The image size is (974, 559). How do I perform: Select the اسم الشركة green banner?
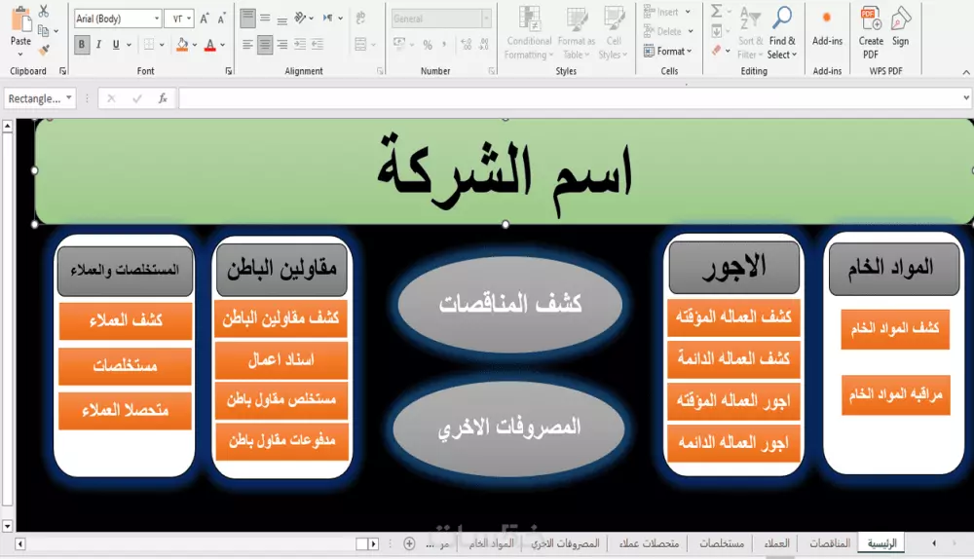pos(505,171)
